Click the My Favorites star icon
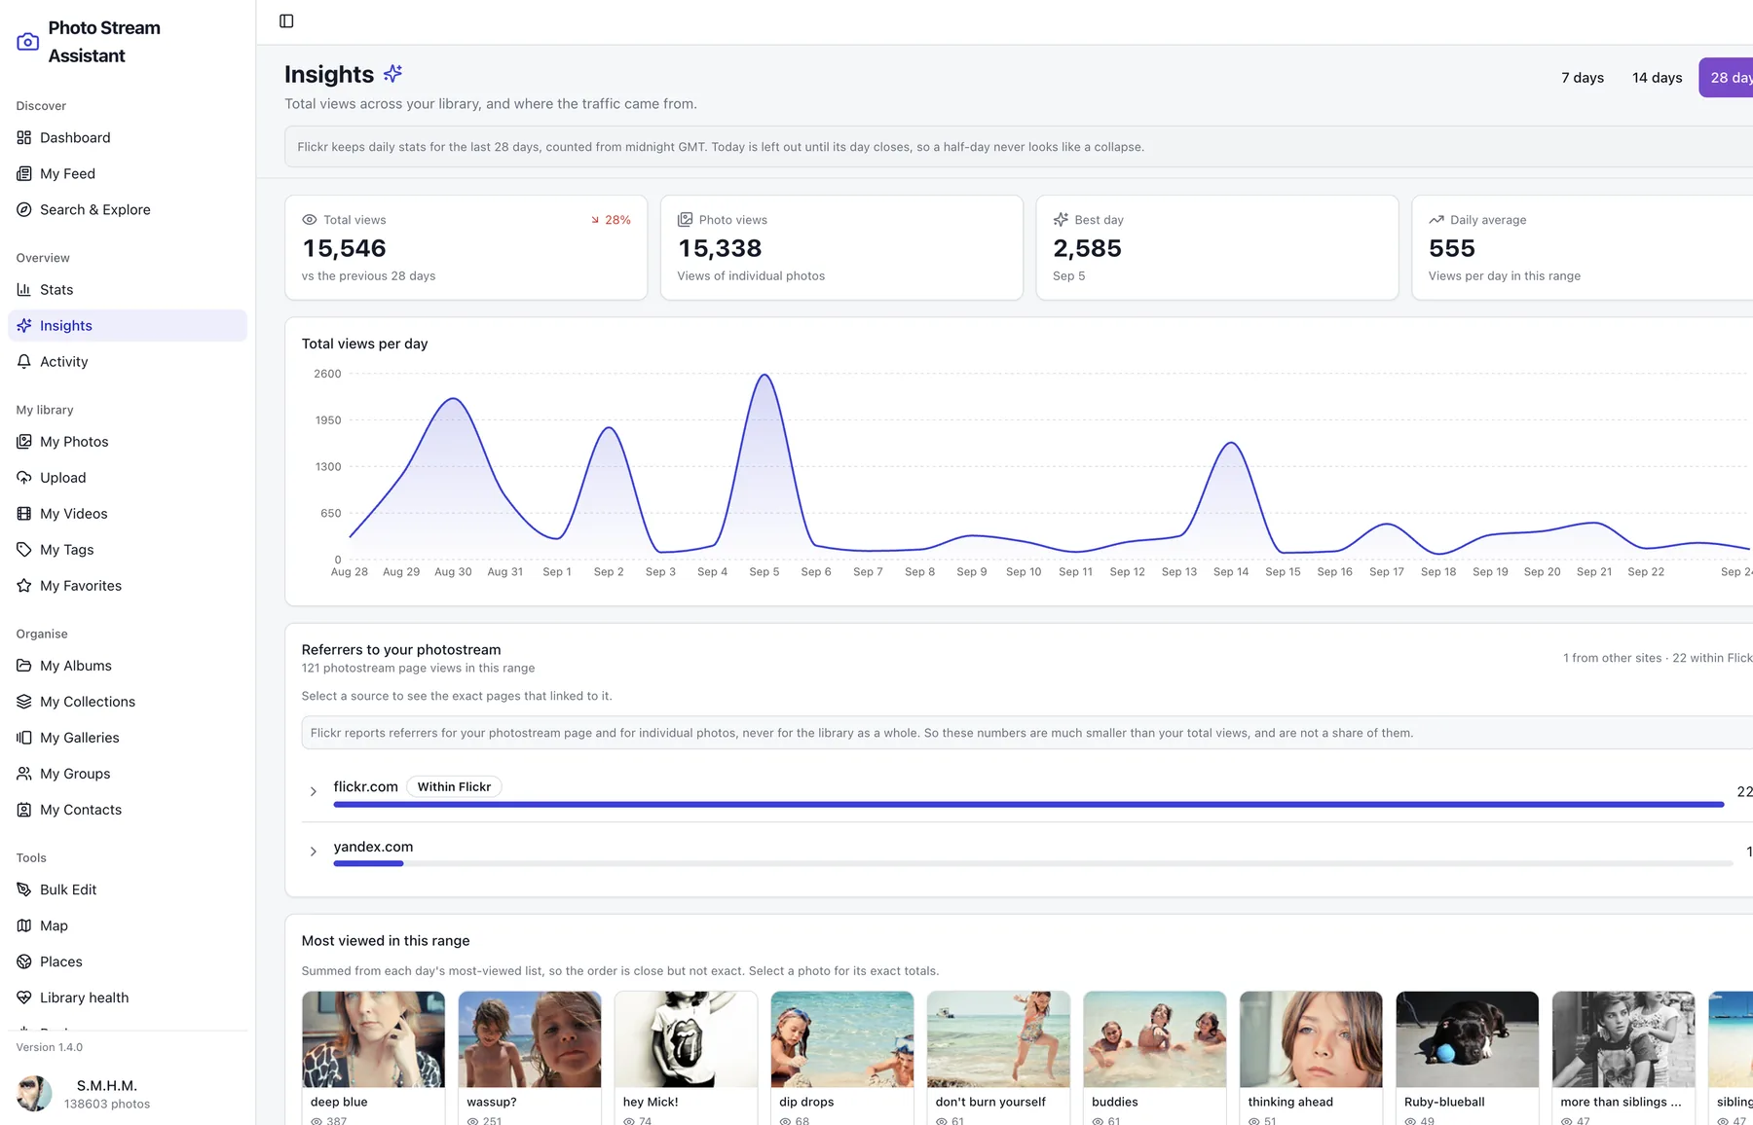This screenshot has width=1753, height=1125. 24,586
